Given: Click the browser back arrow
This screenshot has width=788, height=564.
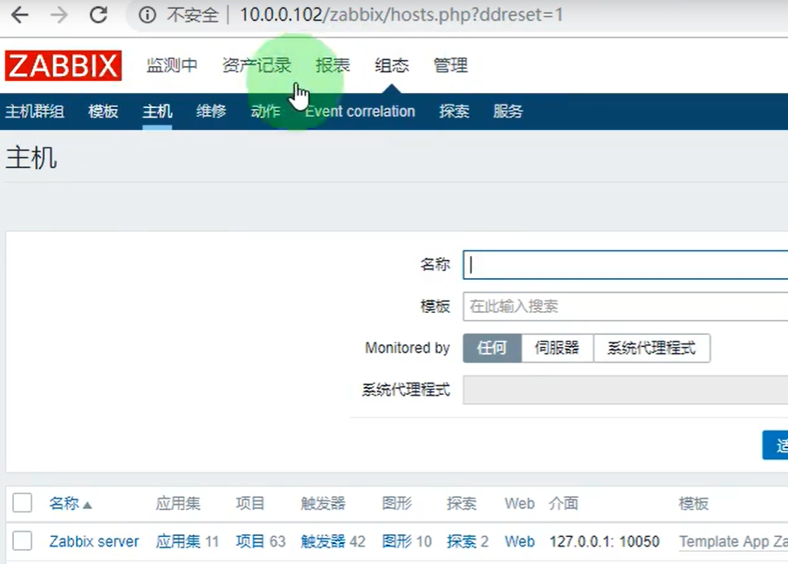Looking at the screenshot, I should pos(19,14).
